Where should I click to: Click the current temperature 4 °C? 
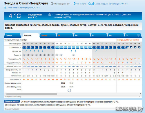tap(15, 16)
